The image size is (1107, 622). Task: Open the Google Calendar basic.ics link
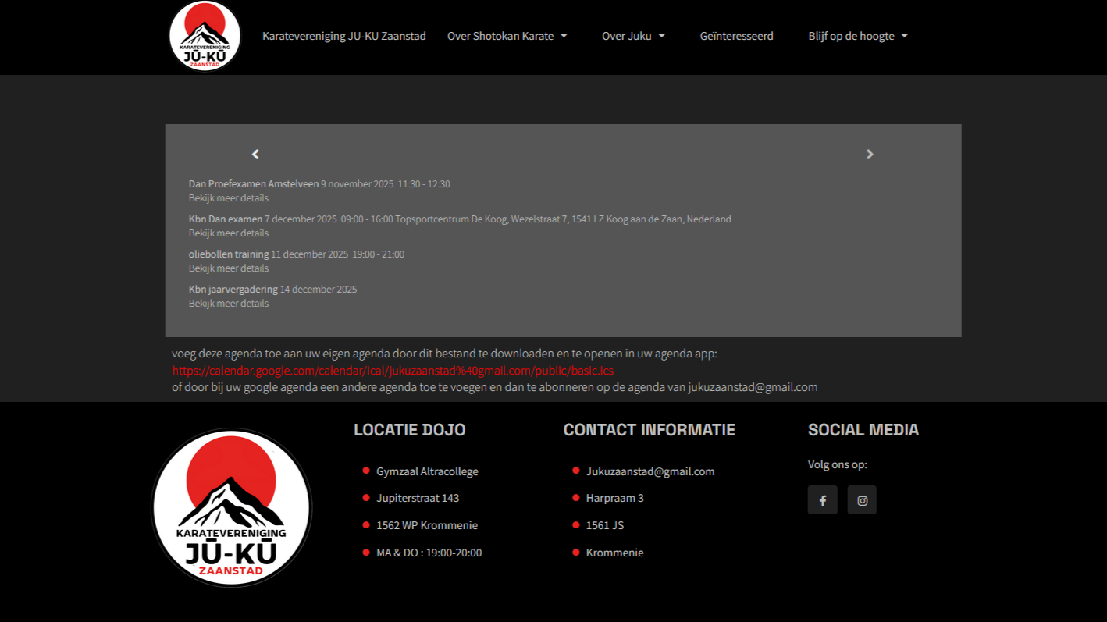pyautogui.click(x=393, y=371)
